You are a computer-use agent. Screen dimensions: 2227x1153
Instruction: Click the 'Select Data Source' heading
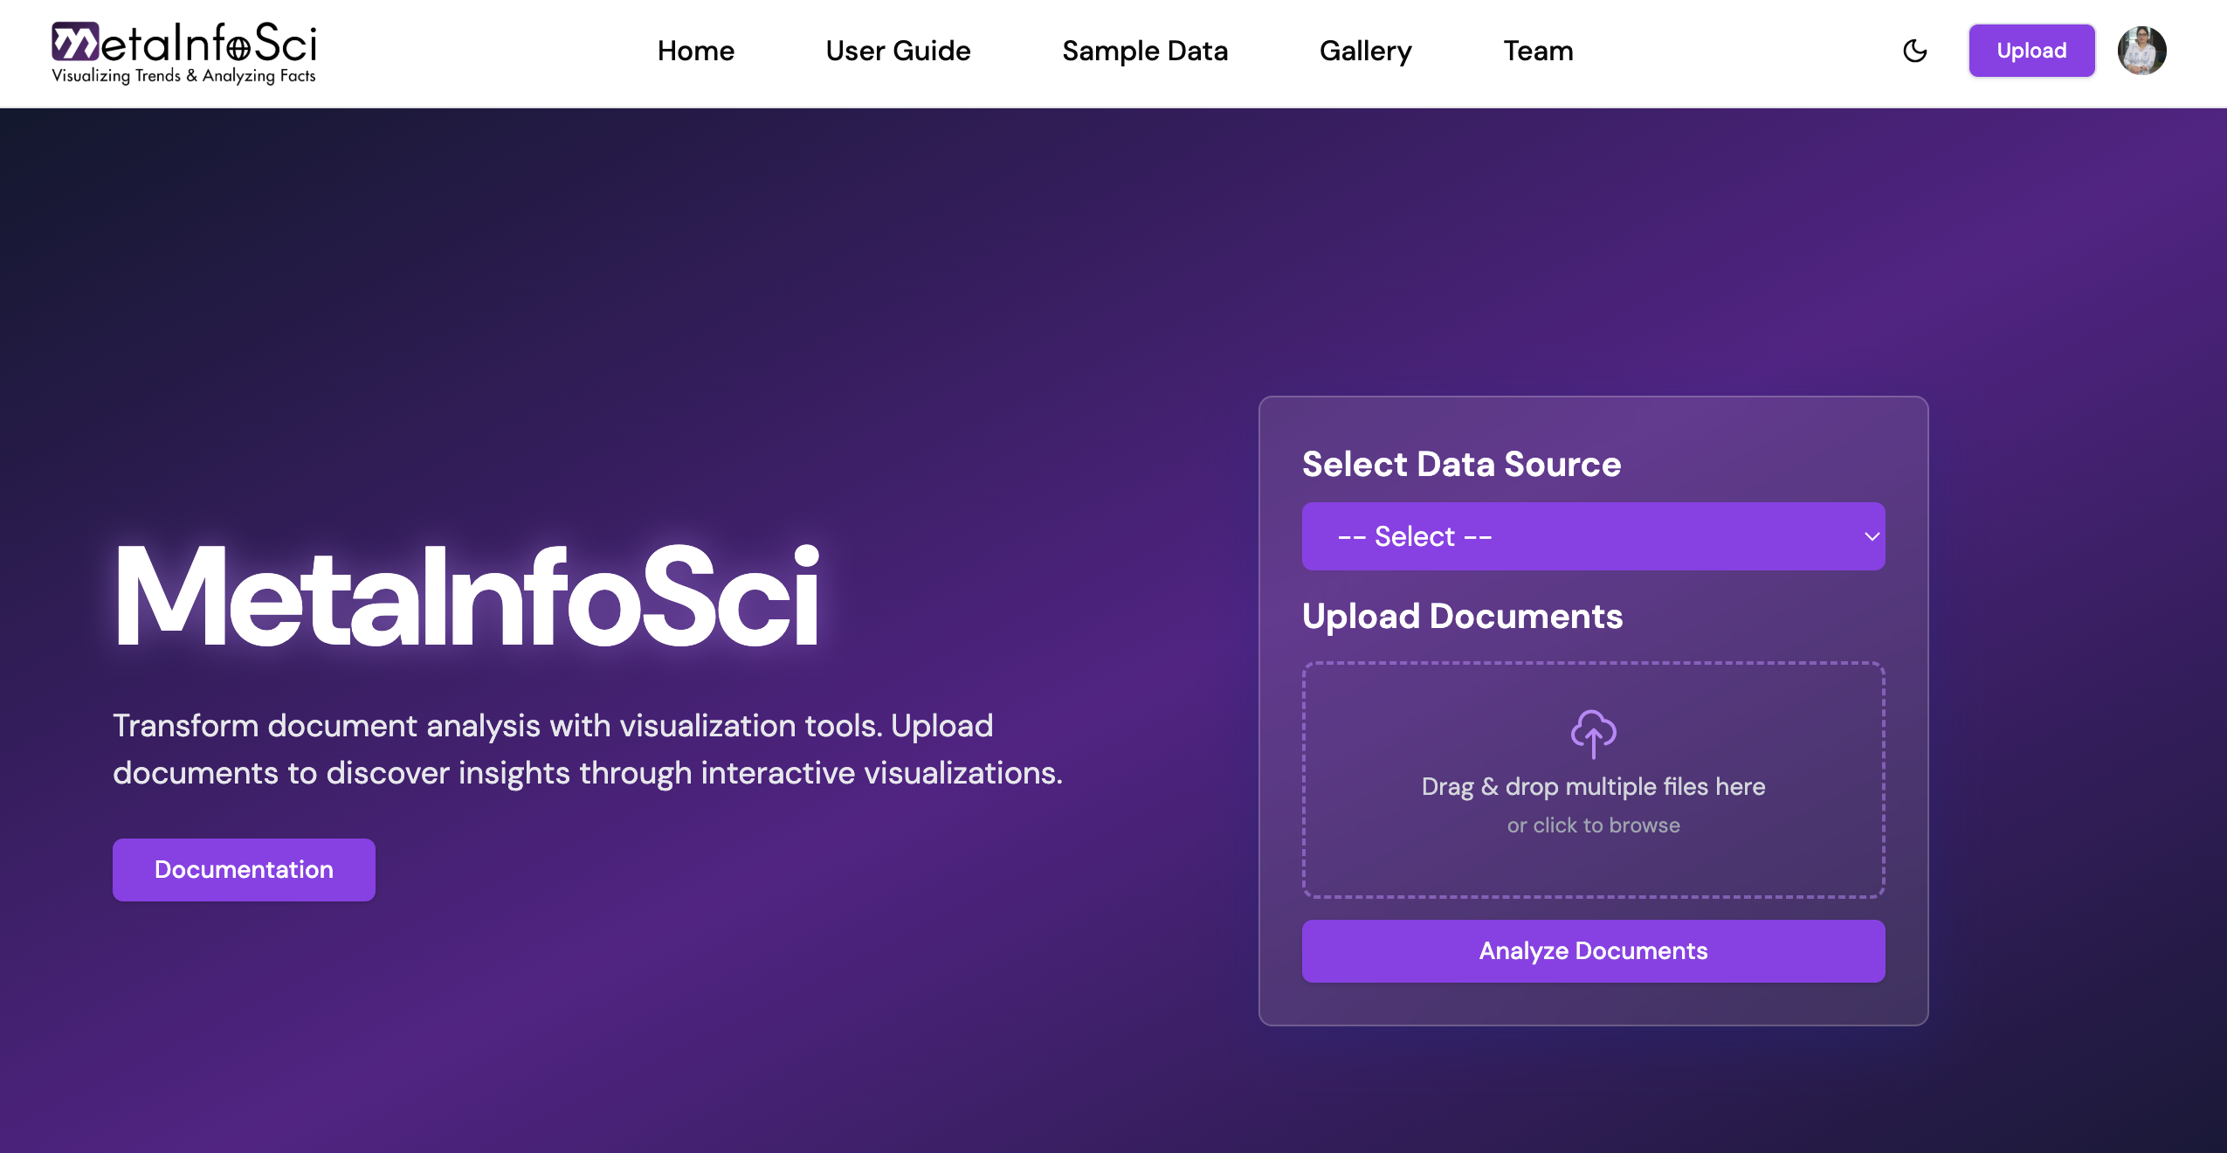coord(1461,464)
